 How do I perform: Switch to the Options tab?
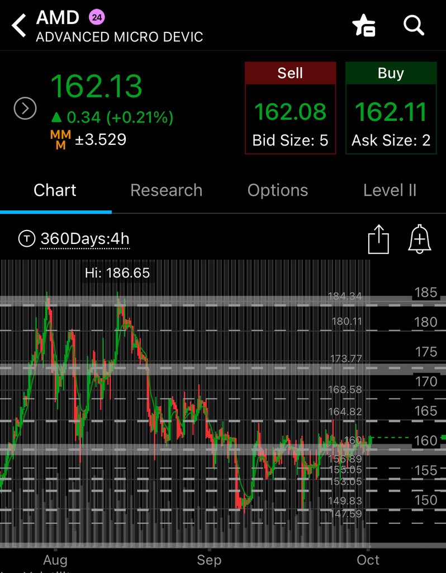point(278,190)
